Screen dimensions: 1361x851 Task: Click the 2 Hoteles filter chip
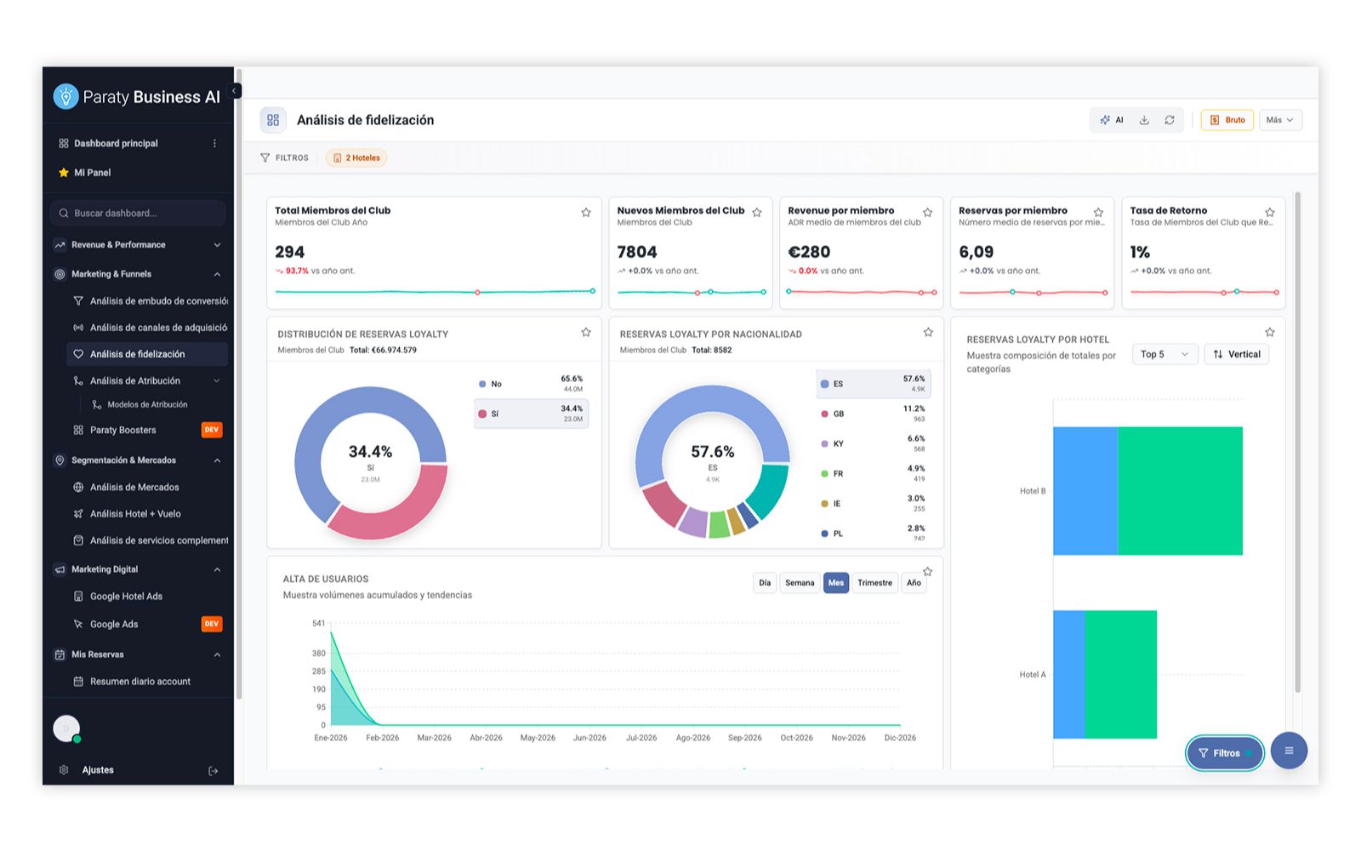pyautogui.click(x=356, y=158)
